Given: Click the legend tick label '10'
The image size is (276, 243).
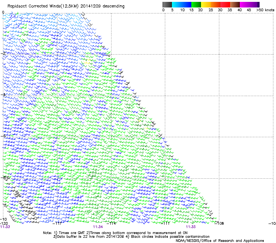Looking at the screenshot, I should (x=182, y=10).
